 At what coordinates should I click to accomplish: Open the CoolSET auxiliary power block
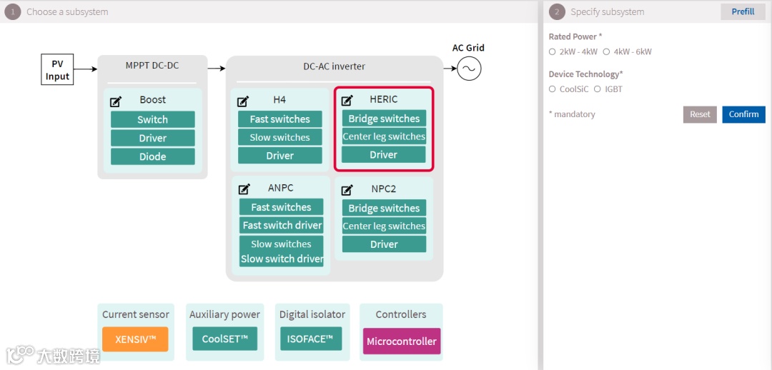224,339
